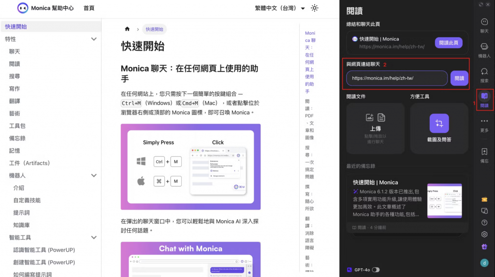Screen dimensions: 495x277
Task: Open the 提示詞 sidebar page
Action: pos(21,213)
